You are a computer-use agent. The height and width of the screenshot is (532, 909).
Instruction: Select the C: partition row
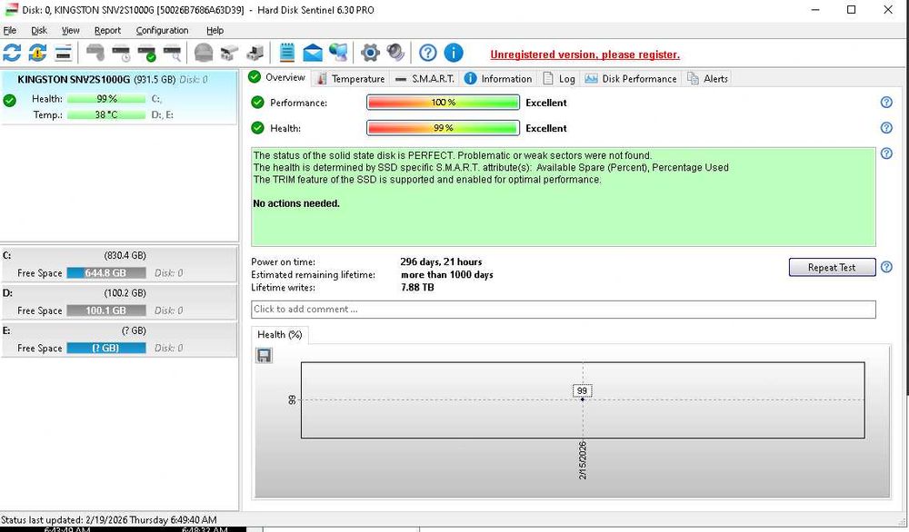tap(119, 264)
